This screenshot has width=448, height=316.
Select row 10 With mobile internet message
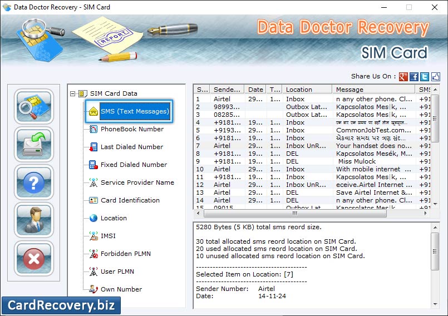coord(312,169)
